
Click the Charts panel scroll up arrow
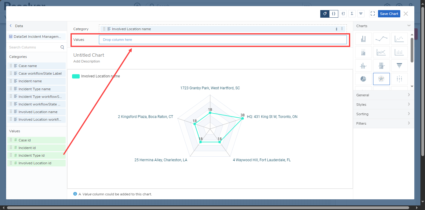(412, 34)
